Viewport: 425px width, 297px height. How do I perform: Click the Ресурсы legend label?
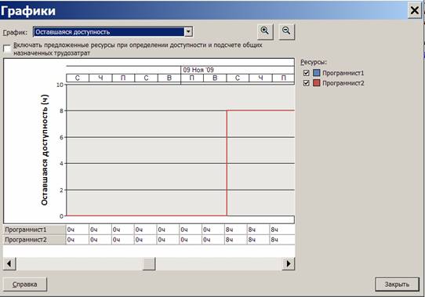314,63
